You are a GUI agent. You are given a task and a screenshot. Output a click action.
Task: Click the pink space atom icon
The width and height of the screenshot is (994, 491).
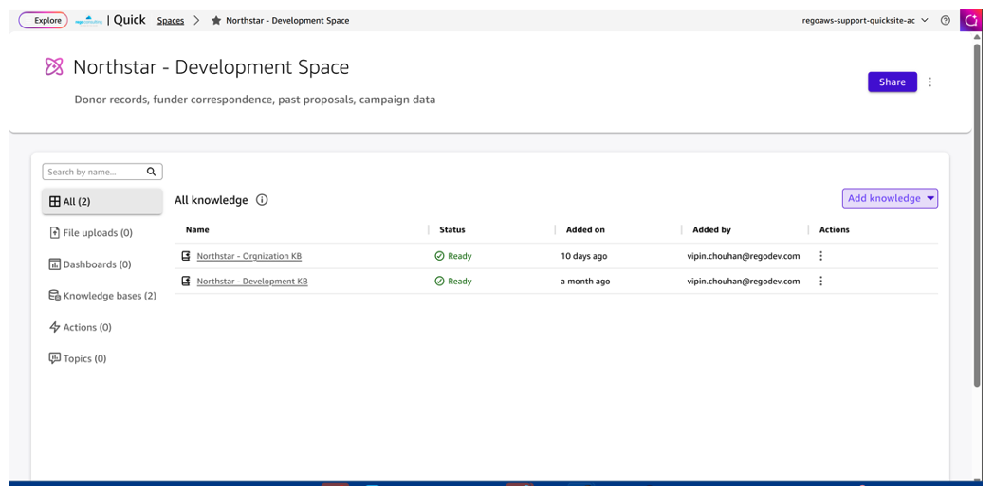[x=54, y=66]
